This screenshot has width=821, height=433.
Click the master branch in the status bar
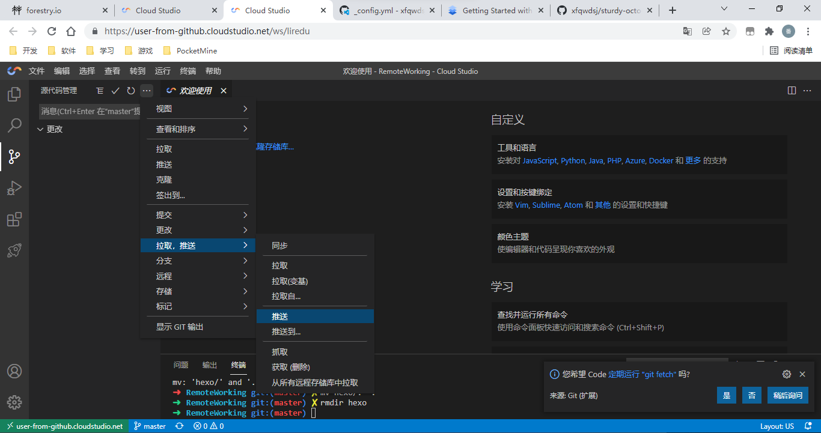(x=150, y=426)
